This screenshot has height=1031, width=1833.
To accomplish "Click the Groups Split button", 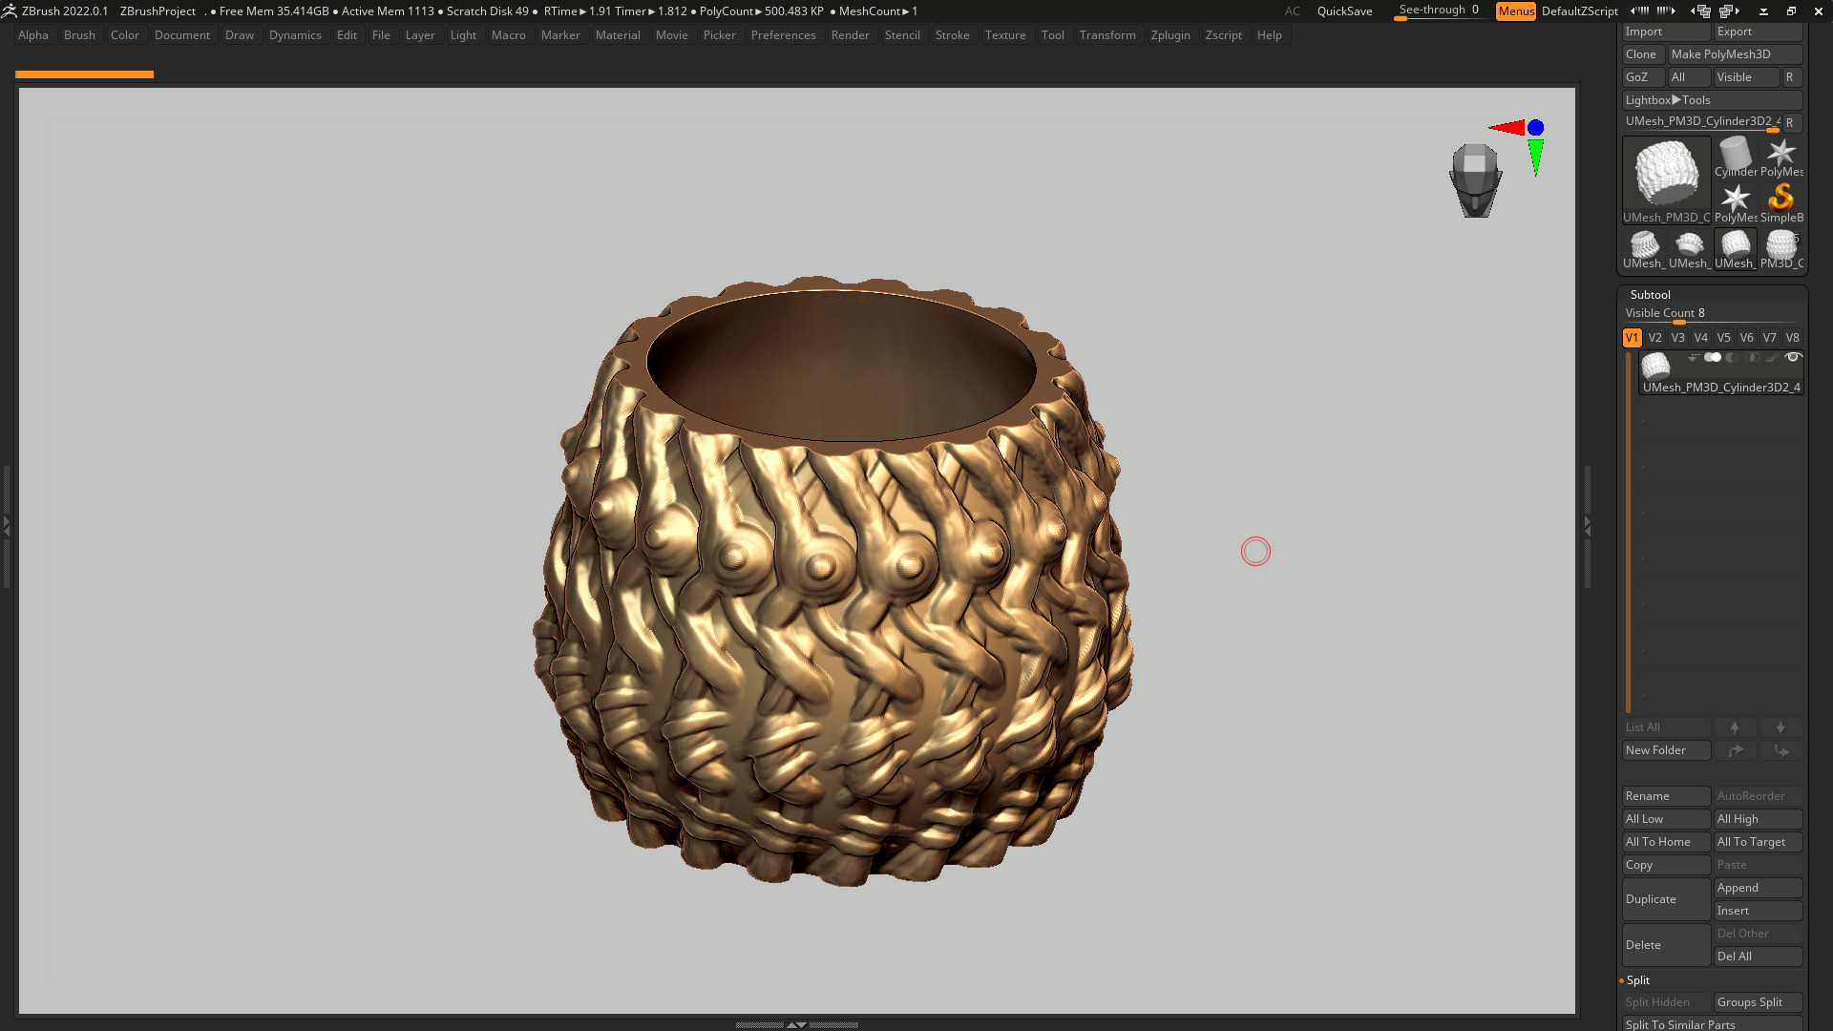I will pyautogui.click(x=1758, y=1002).
